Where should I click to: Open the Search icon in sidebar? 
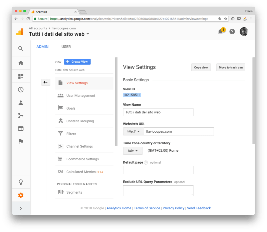(21, 48)
